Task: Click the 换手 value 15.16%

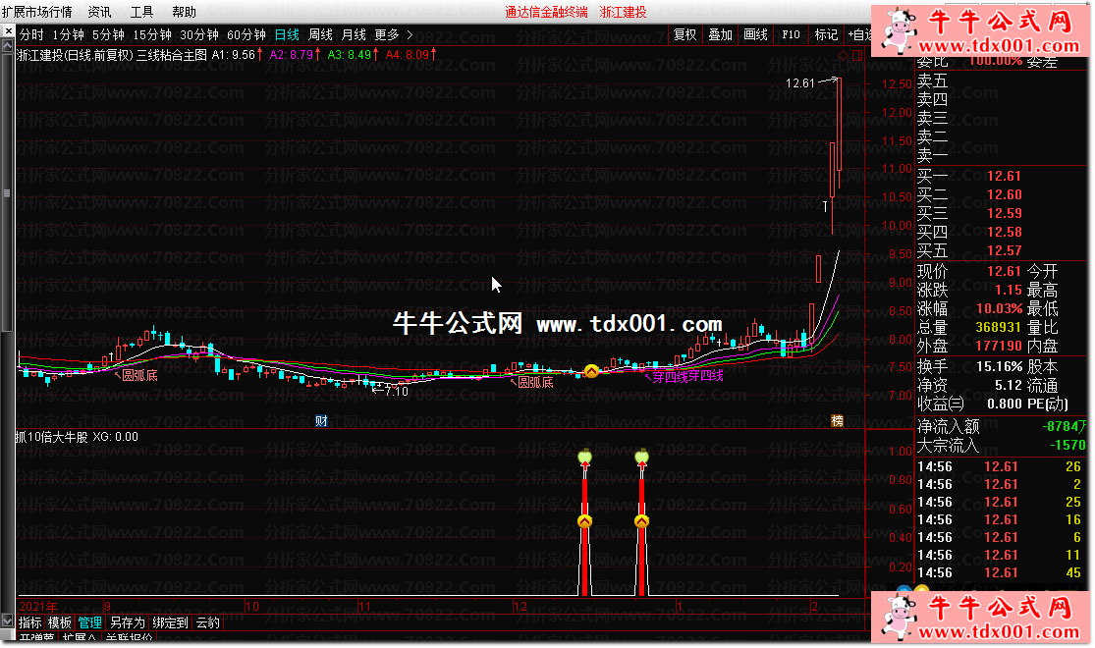Action: pyautogui.click(x=1000, y=366)
